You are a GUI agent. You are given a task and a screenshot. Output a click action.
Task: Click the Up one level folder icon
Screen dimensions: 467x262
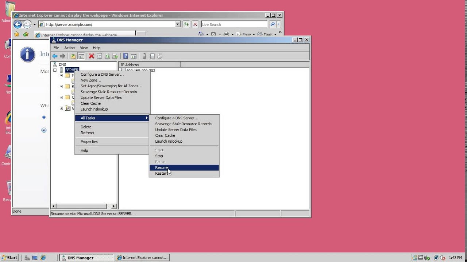pyautogui.click(x=73, y=56)
